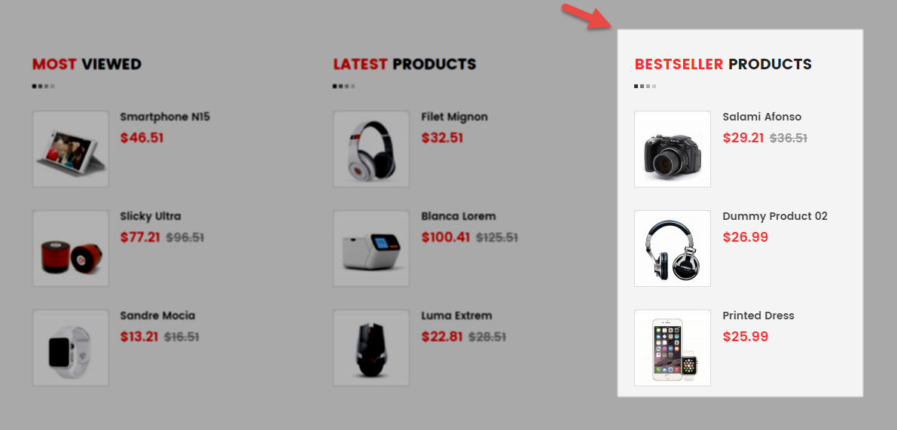Viewport: 897px width, 430px height.
Task: Open the Dummy Product 02 link
Action: tap(775, 217)
